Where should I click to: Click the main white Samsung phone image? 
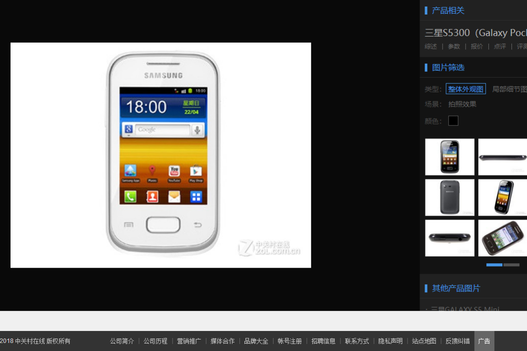(161, 155)
